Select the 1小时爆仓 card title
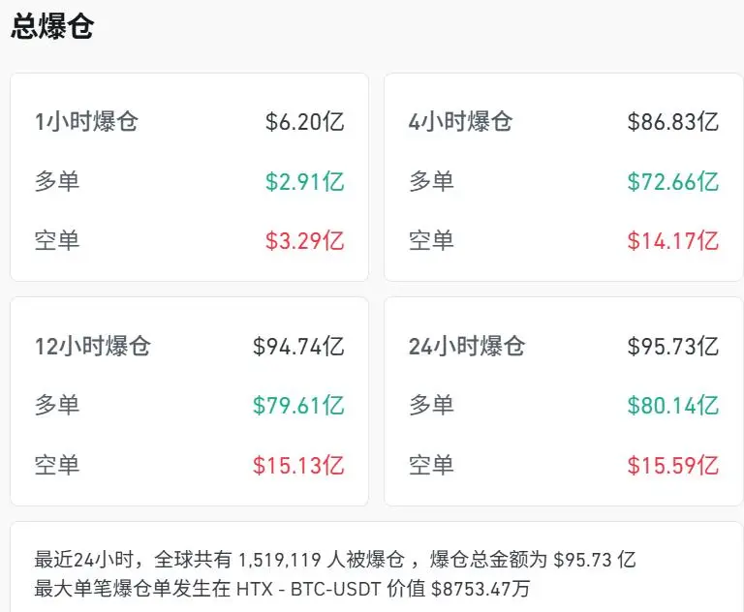The height and width of the screenshot is (612, 744). (86, 122)
